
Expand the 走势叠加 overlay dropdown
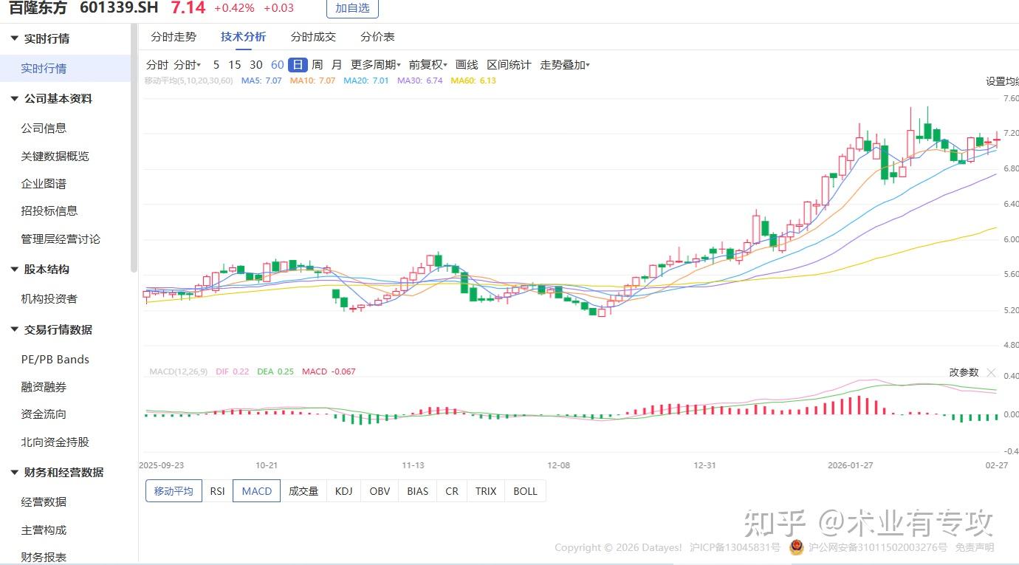(x=565, y=65)
